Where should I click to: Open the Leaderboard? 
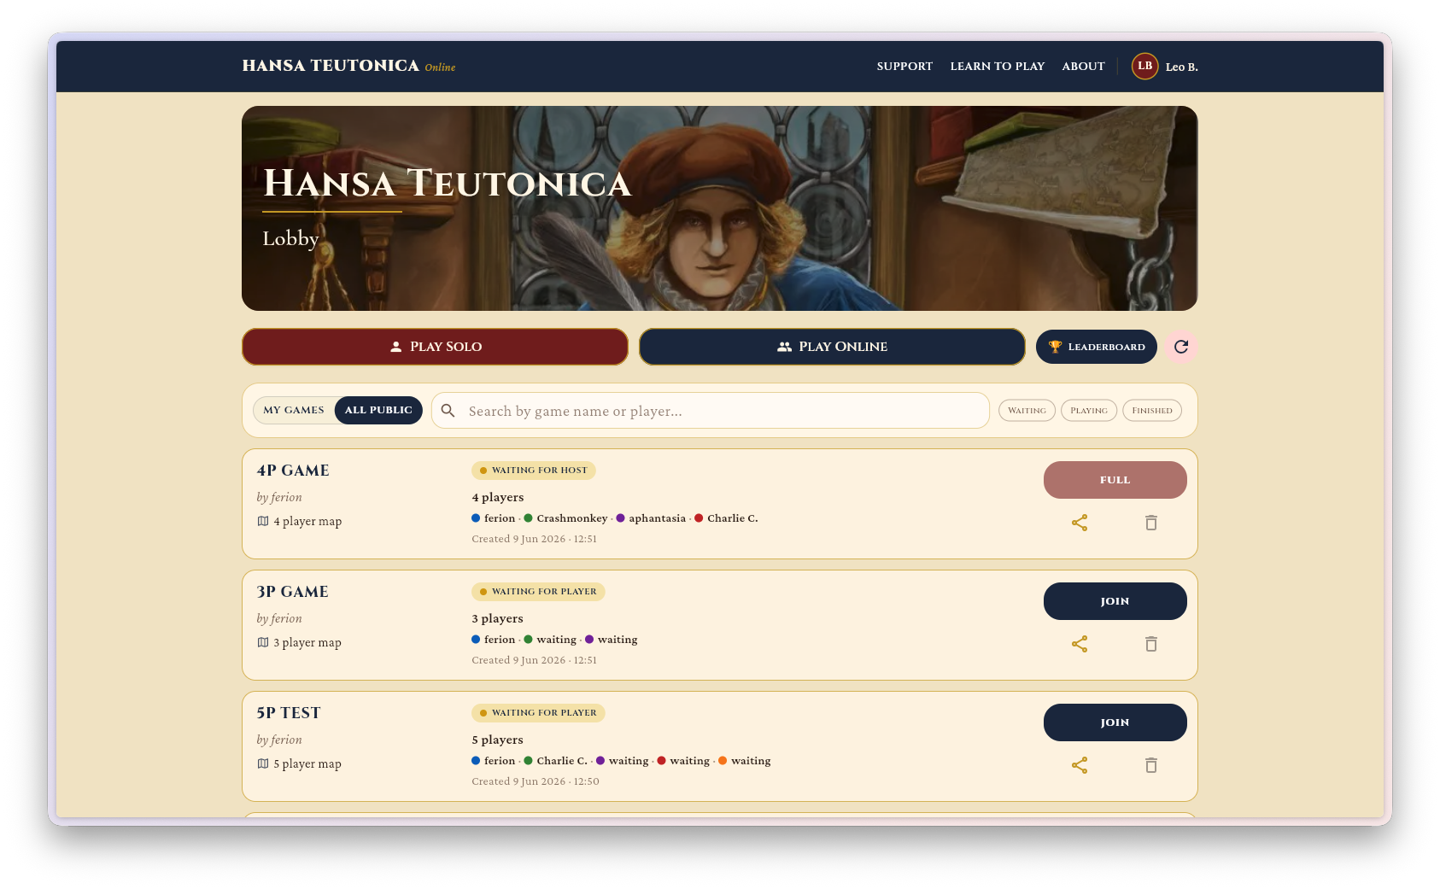coord(1097,347)
